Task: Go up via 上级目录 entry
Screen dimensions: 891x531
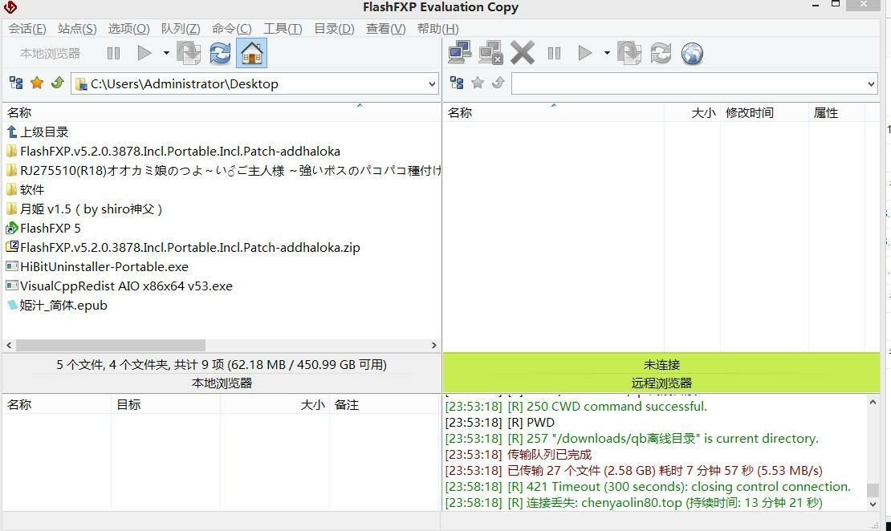Action: [x=44, y=132]
